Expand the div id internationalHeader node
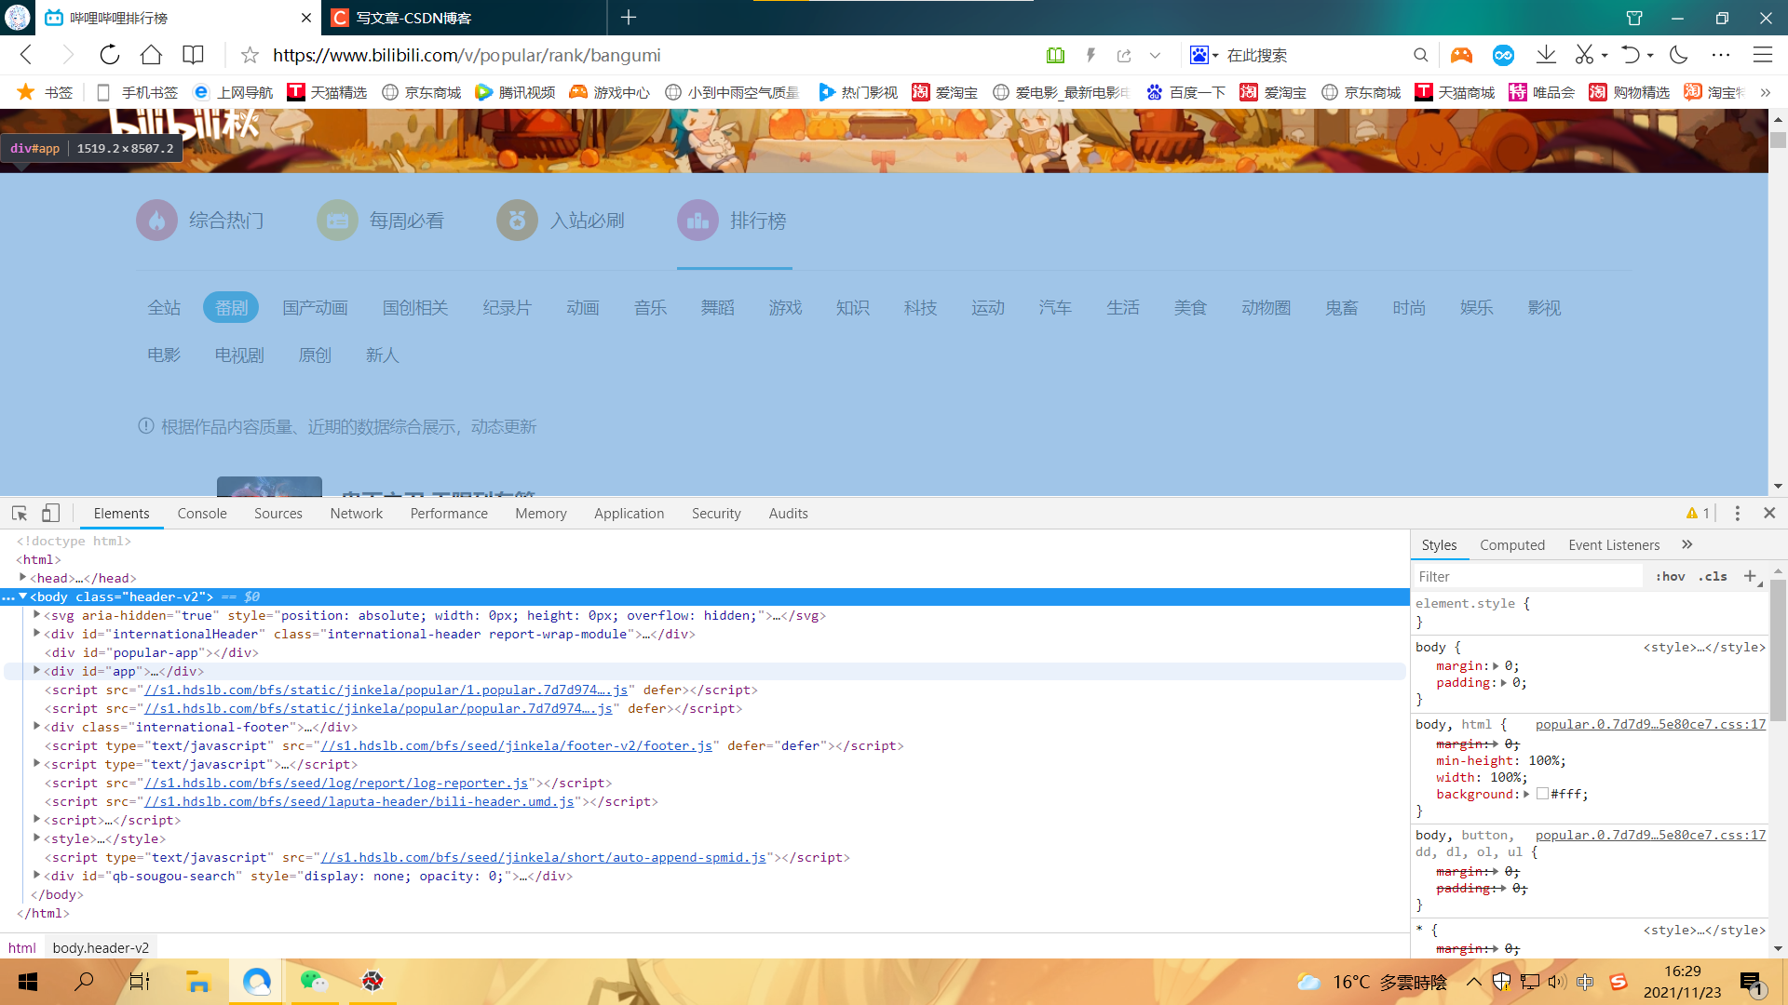1788x1005 pixels. (37, 634)
